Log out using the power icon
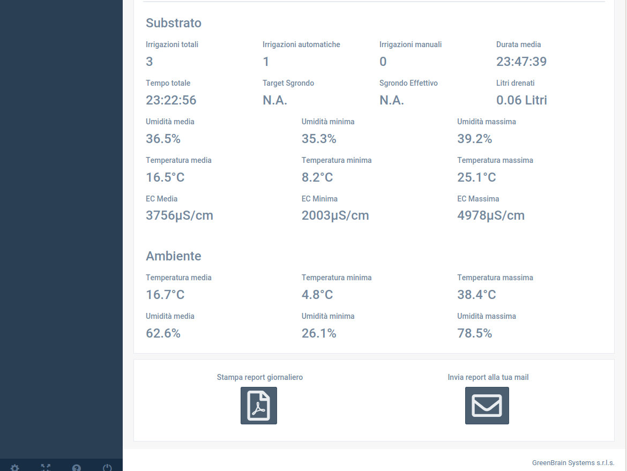This screenshot has width=627, height=471. [107, 467]
